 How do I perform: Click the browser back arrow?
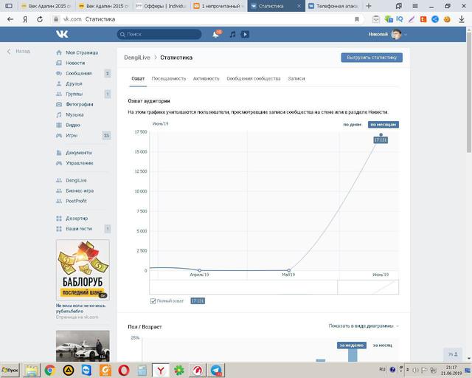pyautogui.click(x=10, y=19)
